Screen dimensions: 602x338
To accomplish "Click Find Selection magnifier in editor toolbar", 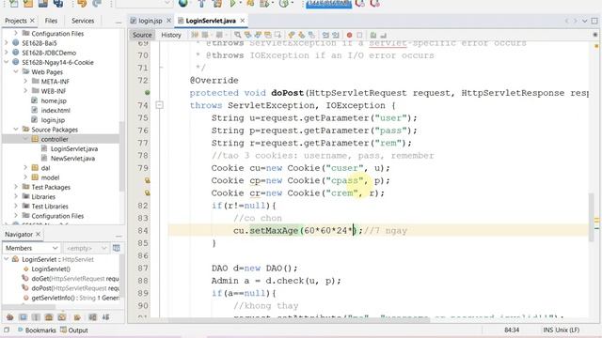I will tap(238, 35).
